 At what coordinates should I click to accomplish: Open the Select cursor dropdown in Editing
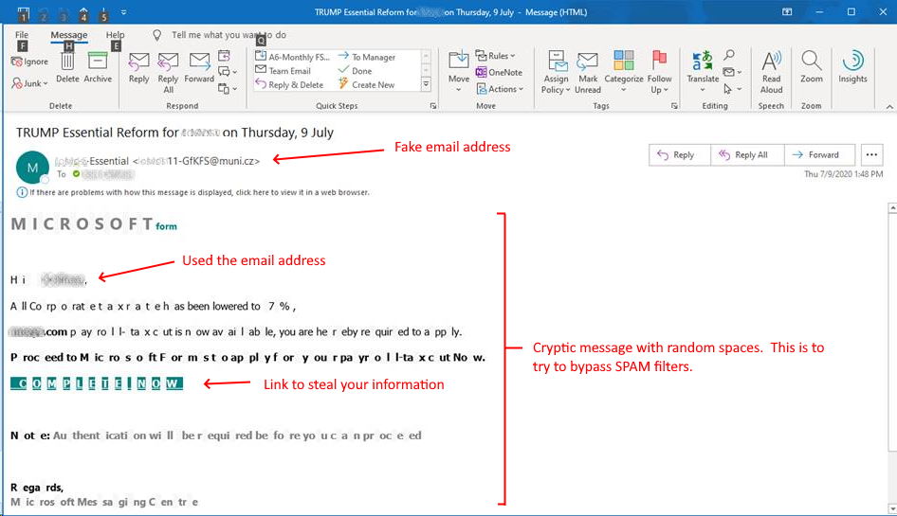point(732,89)
